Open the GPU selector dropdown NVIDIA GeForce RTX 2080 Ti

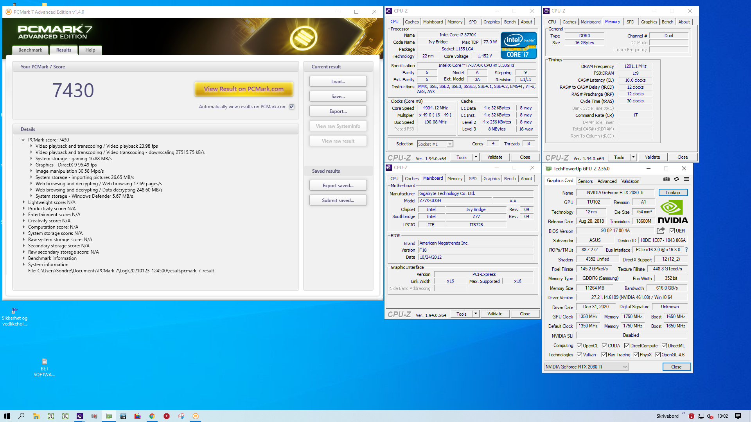tap(586, 367)
